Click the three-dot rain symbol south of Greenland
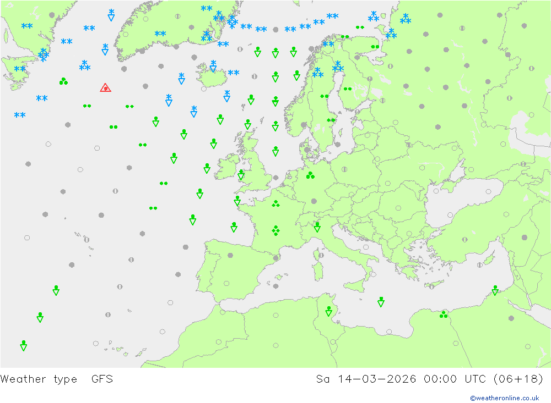Screen dimensions: 551x403 pyautogui.click(x=63, y=81)
